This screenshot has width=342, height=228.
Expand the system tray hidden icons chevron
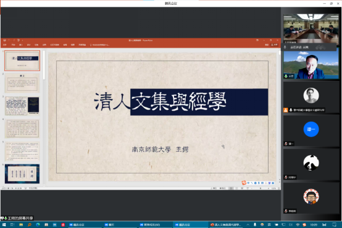248,224
